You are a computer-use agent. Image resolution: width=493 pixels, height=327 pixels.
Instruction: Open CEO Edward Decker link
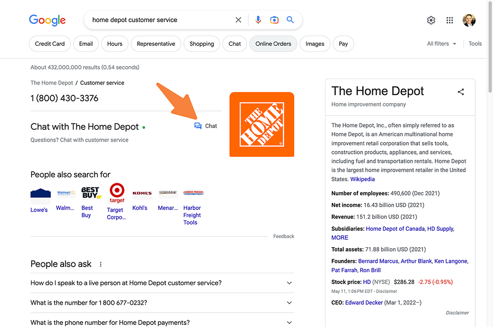(364, 303)
